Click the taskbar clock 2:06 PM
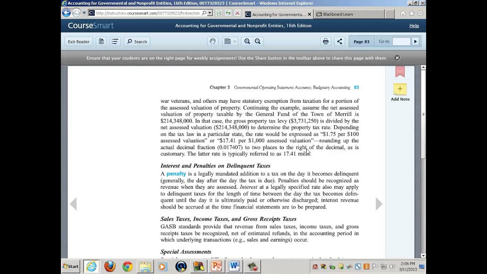 (x=407, y=263)
